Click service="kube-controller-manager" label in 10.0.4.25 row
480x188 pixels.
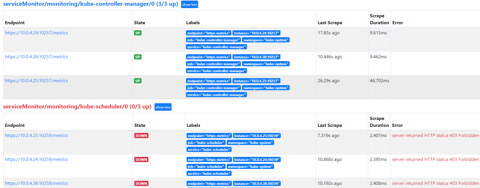point(217,95)
